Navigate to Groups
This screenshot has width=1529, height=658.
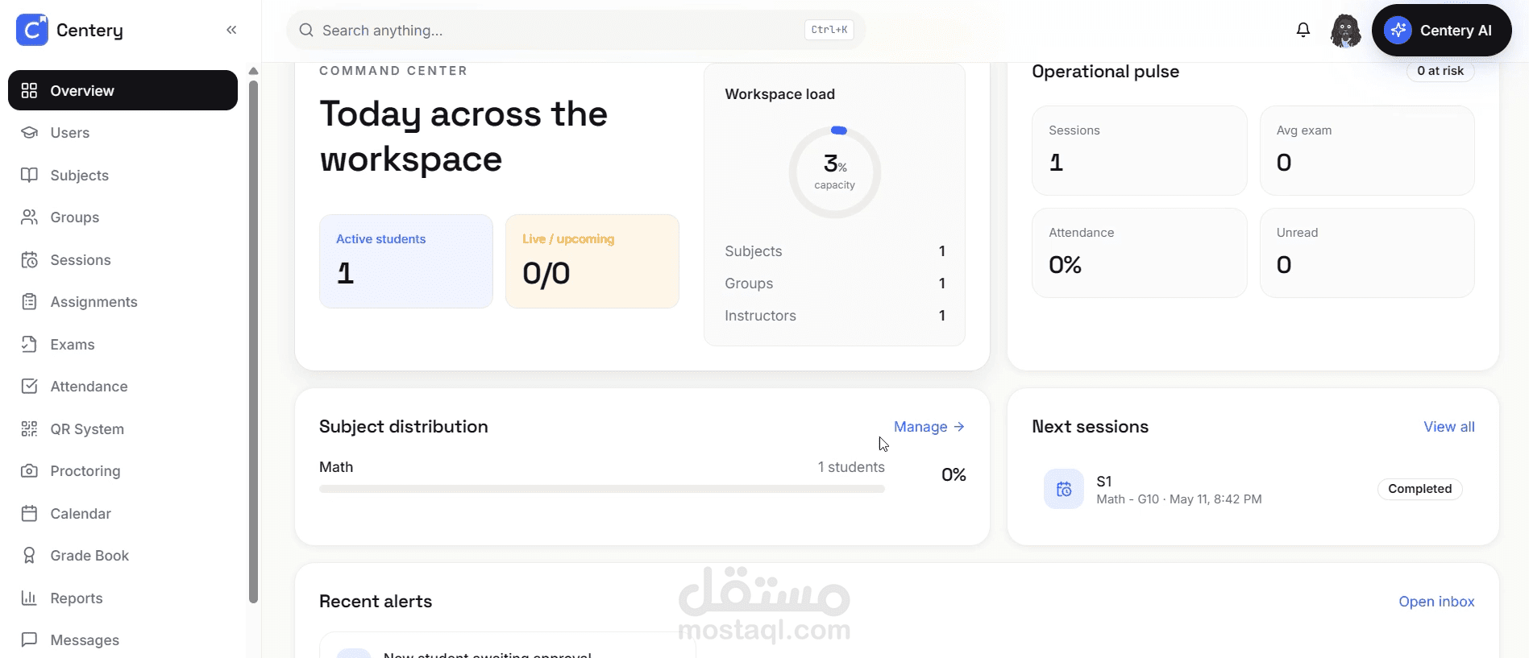click(x=123, y=217)
